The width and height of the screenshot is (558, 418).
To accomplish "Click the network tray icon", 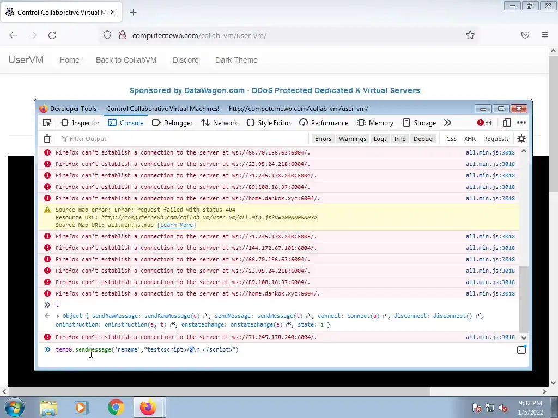I will pyautogui.click(x=490, y=408).
